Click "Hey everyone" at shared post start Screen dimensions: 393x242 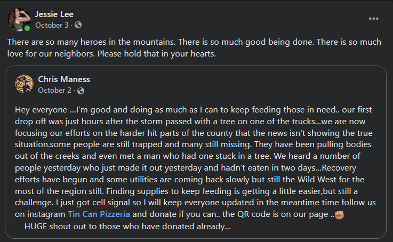coord(36,110)
